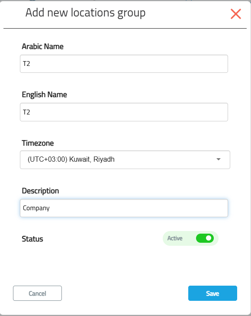This screenshot has height=316, width=251.
Task: Expand the Timezone dropdown arrow caret
Action: point(219,159)
